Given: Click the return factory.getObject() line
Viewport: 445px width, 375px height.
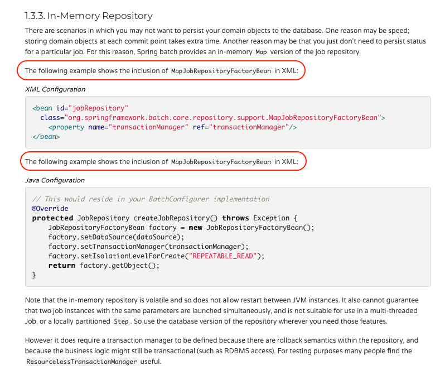Looking at the screenshot, I should pyautogui.click(x=104, y=266).
